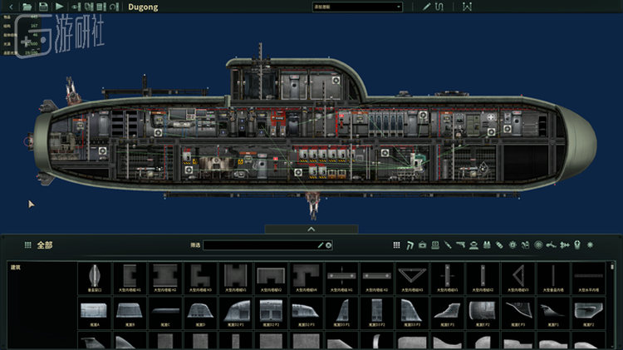Click the back arrow in top toolbar
This screenshot has height=350, width=623.
pyautogui.click(x=10, y=7)
